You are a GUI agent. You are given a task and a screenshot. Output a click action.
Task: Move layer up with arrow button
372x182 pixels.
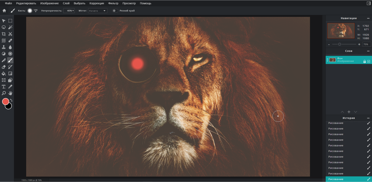tap(342, 112)
